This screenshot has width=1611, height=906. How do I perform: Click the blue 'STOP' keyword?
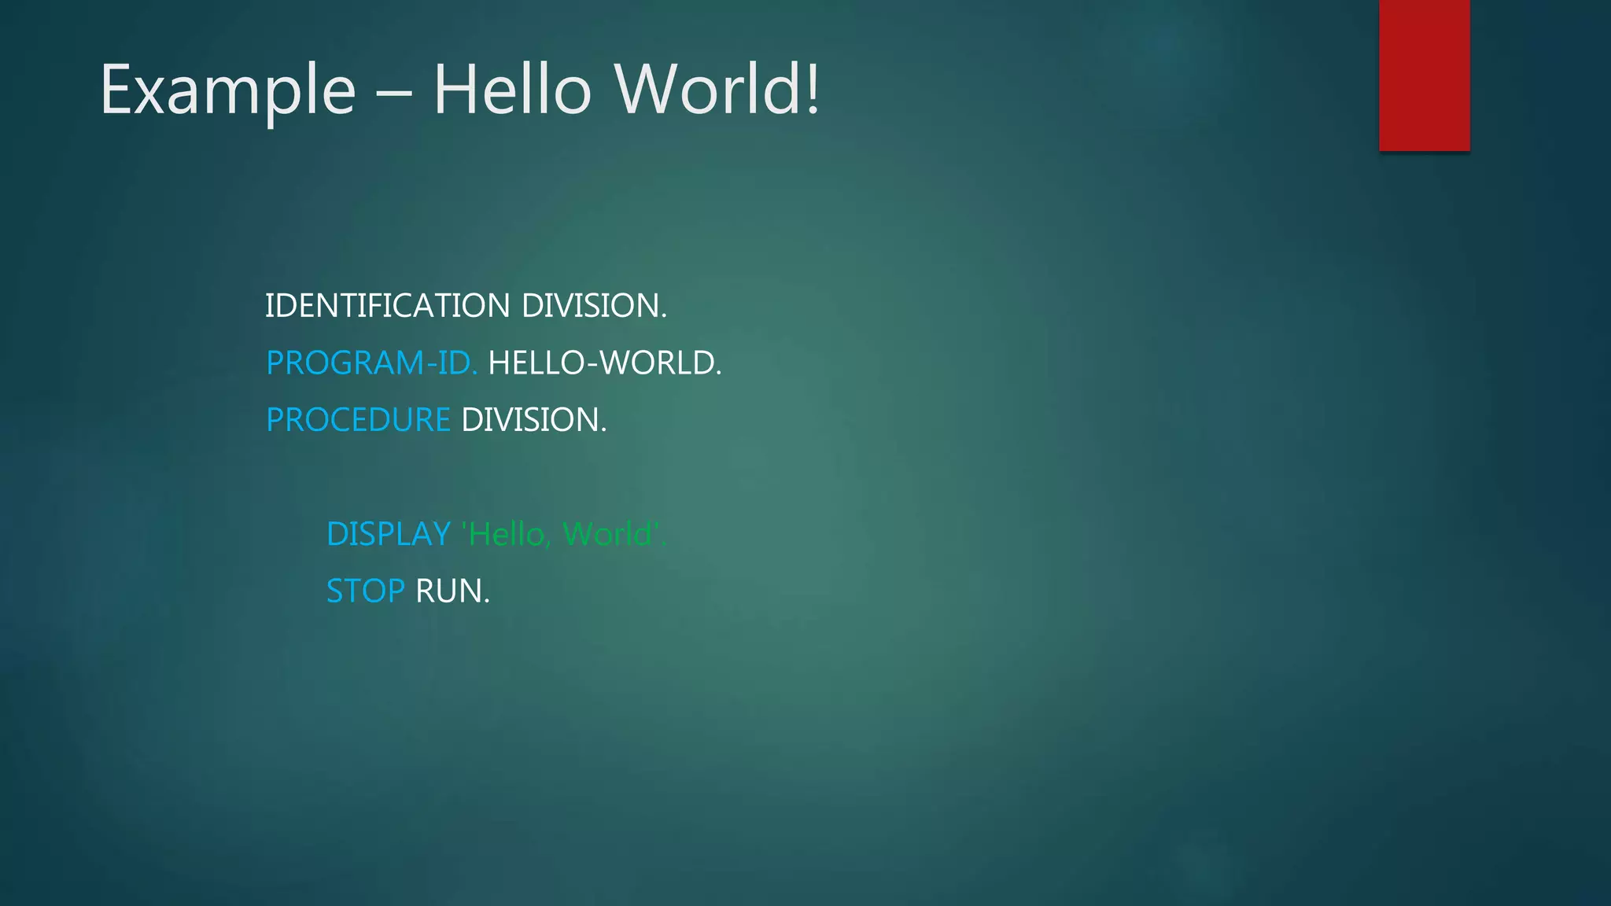(366, 591)
